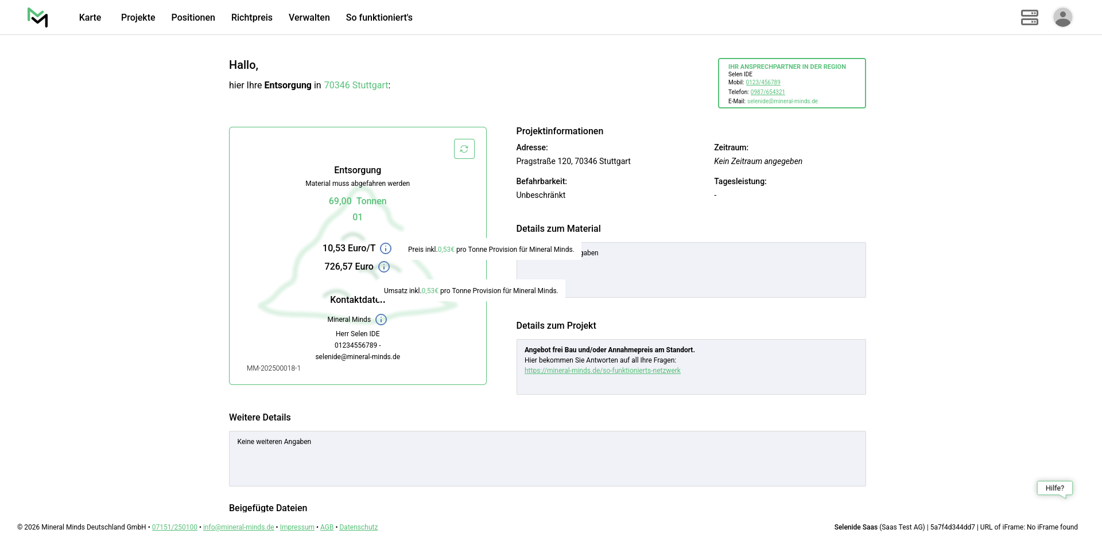Click info icon beside Mineral Minds contact
1102x541 pixels.
[381, 320]
